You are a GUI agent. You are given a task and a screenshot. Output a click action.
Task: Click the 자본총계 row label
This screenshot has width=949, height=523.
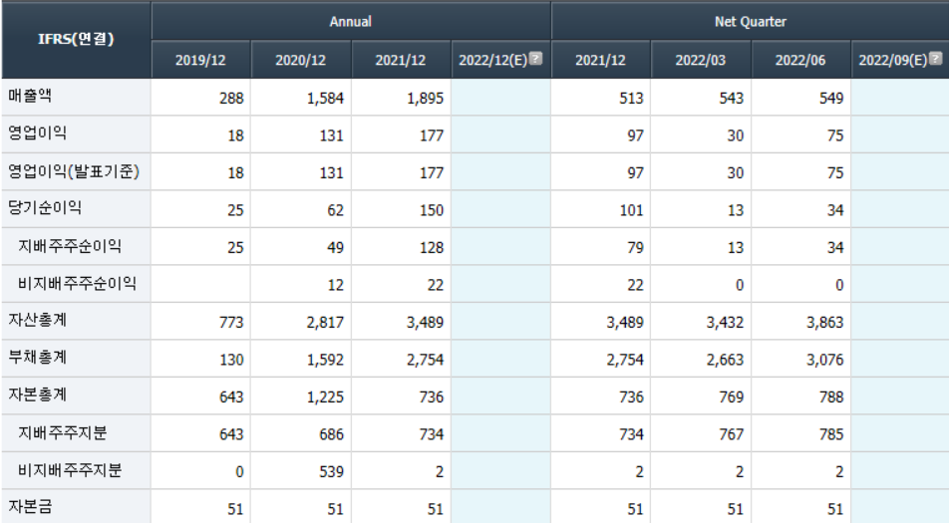pyautogui.click(x=38, y=394)
